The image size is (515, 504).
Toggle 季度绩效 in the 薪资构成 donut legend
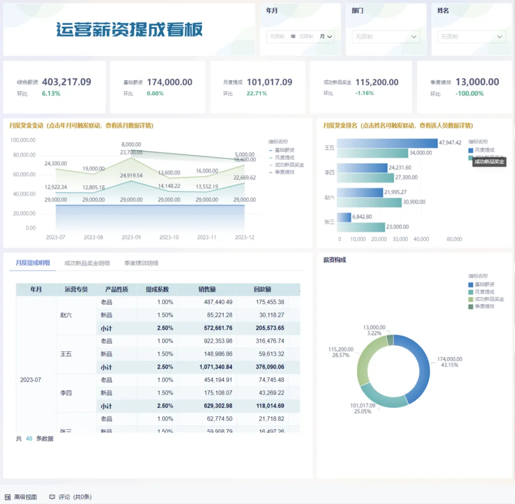pos(481,306)
